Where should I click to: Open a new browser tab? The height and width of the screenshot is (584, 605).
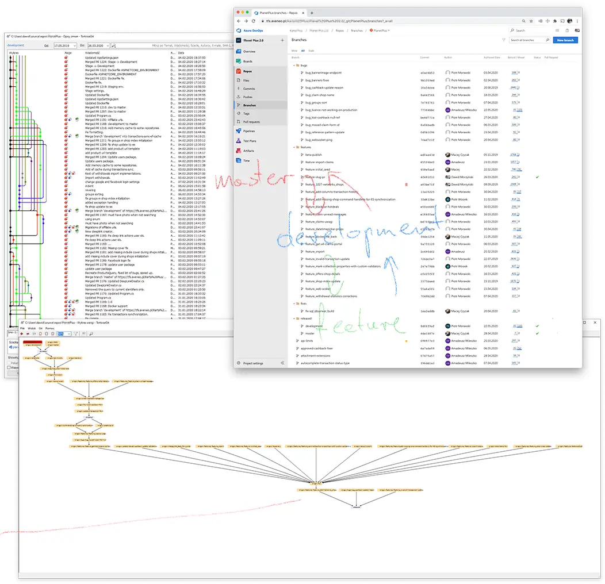pyautogui.click(x=312, y=13)
